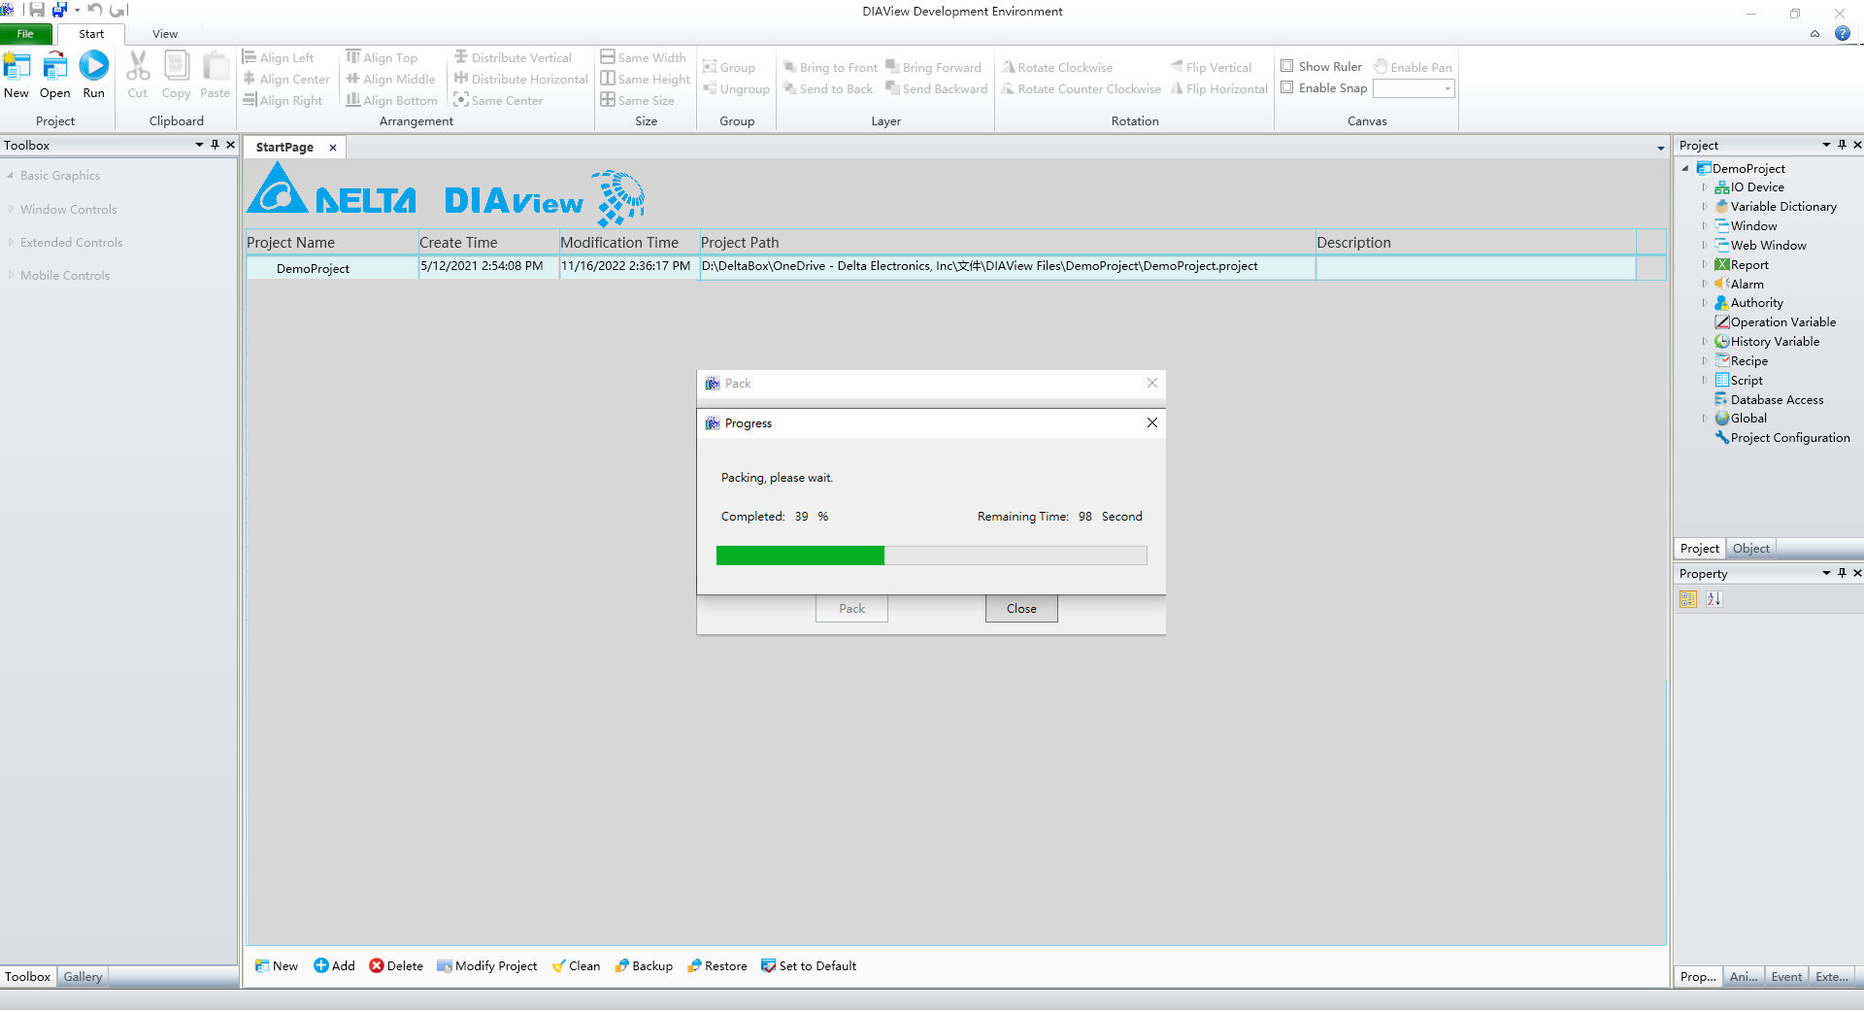The image size is (1864, 1012).
Task: Click Set to Default button
Action: coord(809,966)
